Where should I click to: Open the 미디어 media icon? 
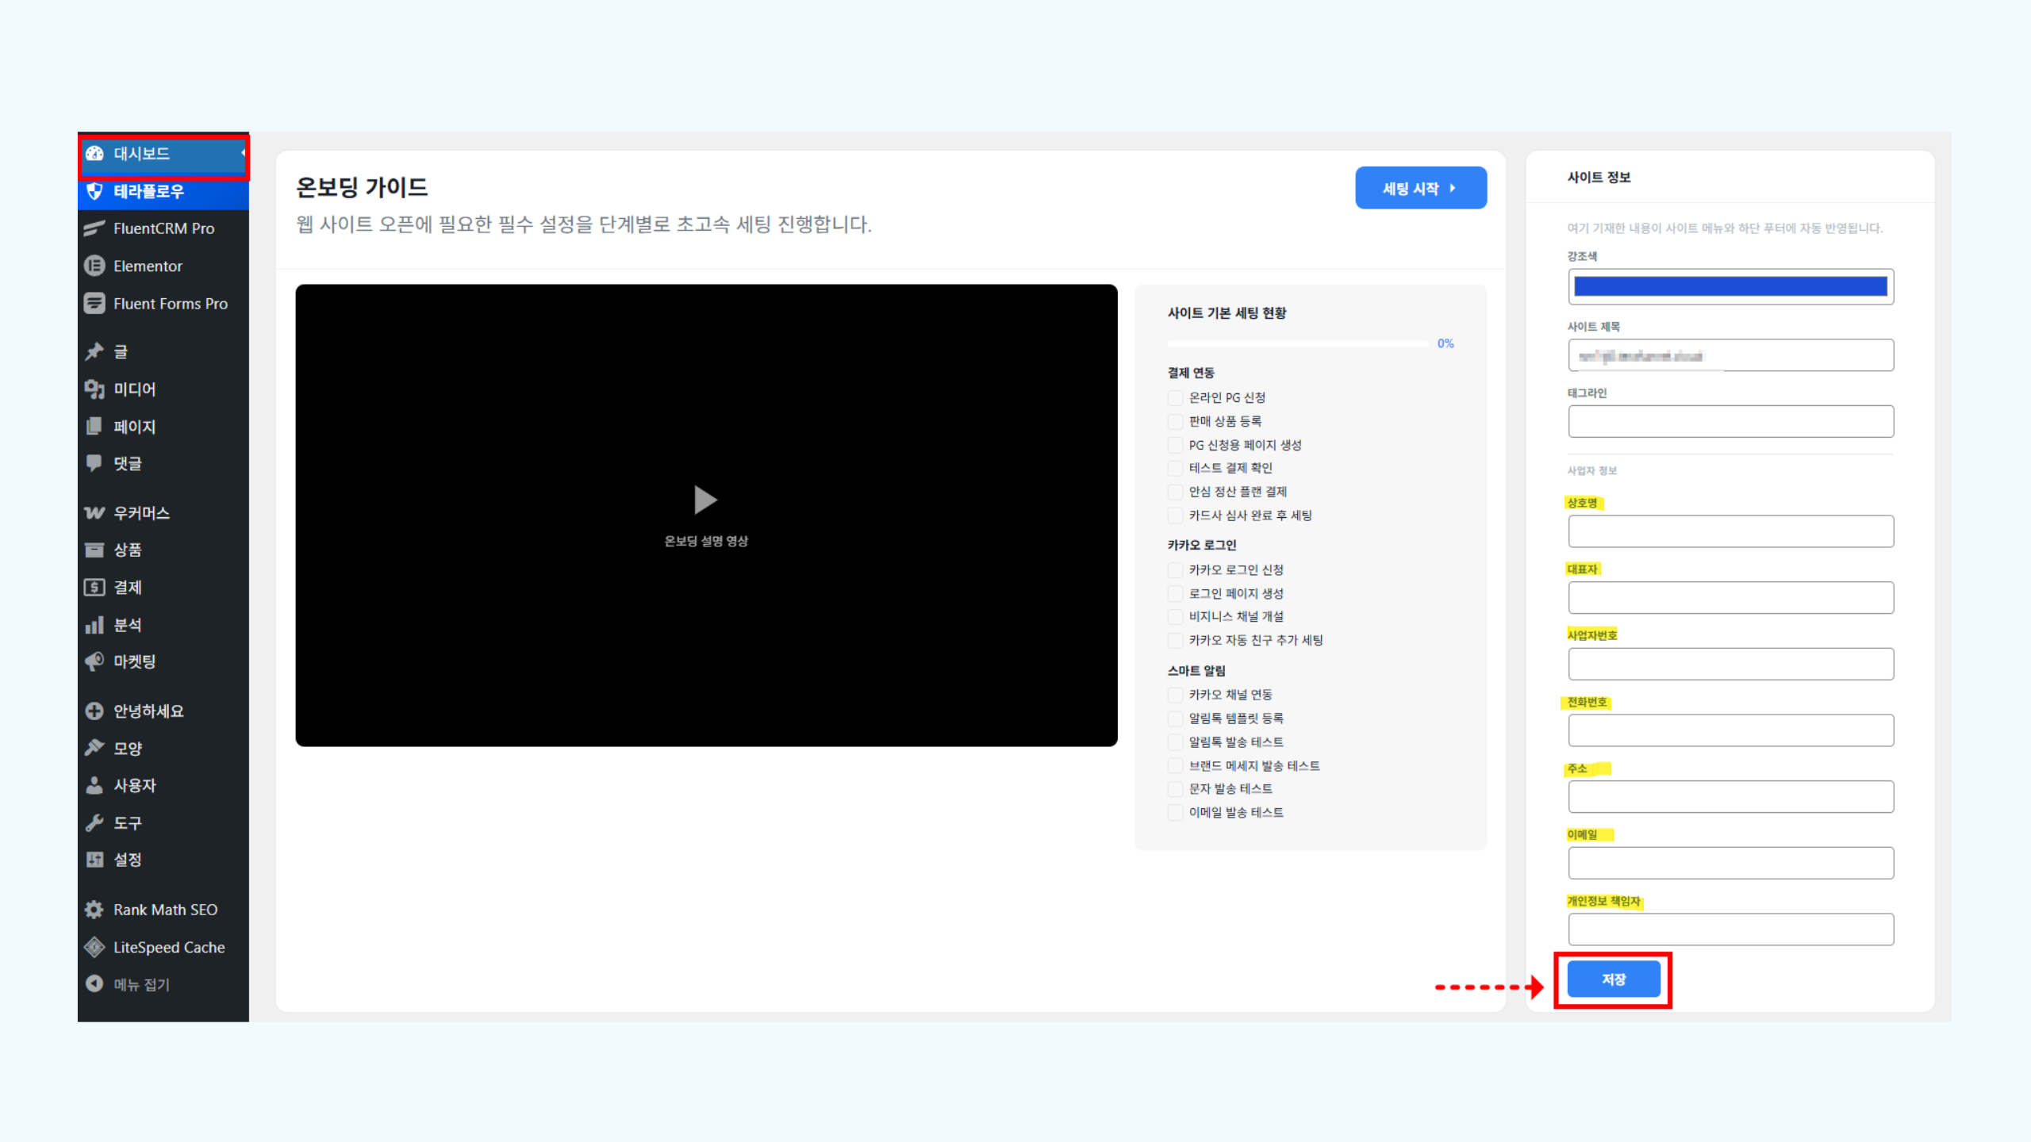click(x=94, y=389)
